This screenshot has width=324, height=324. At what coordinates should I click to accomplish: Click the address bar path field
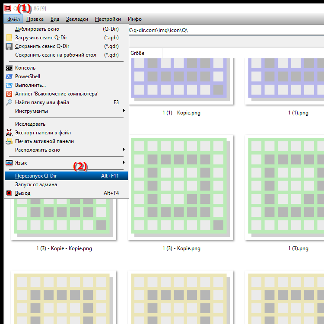[x=226, y=30]
